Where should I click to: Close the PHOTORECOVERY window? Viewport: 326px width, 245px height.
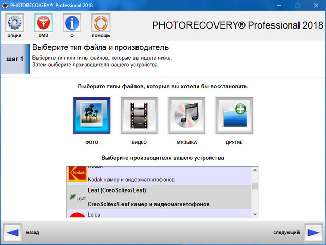pos(316,6)
